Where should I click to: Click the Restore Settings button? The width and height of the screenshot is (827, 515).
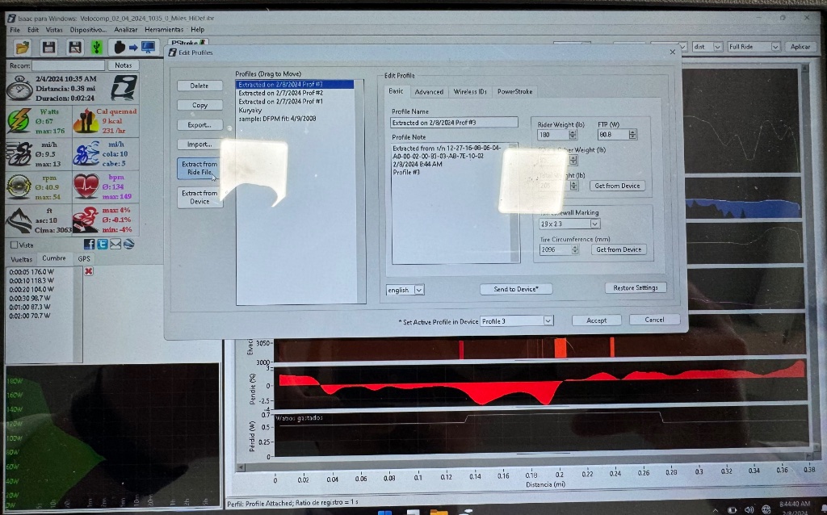[636, 288]
